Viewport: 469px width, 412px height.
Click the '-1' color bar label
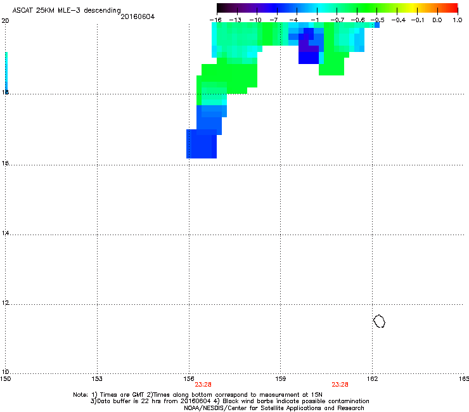click(314, 20)
